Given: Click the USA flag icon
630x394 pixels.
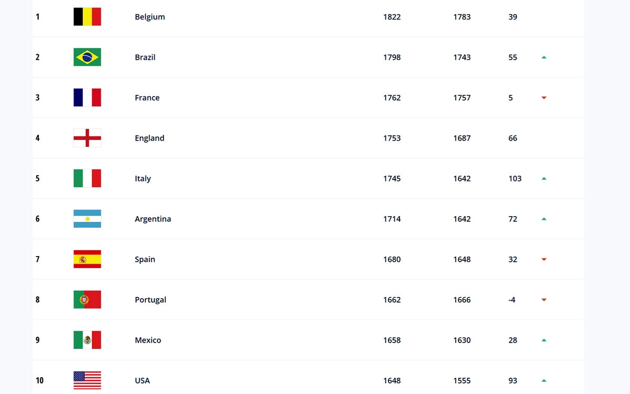Looking at the screenshot, I should [x=87, y=380].
